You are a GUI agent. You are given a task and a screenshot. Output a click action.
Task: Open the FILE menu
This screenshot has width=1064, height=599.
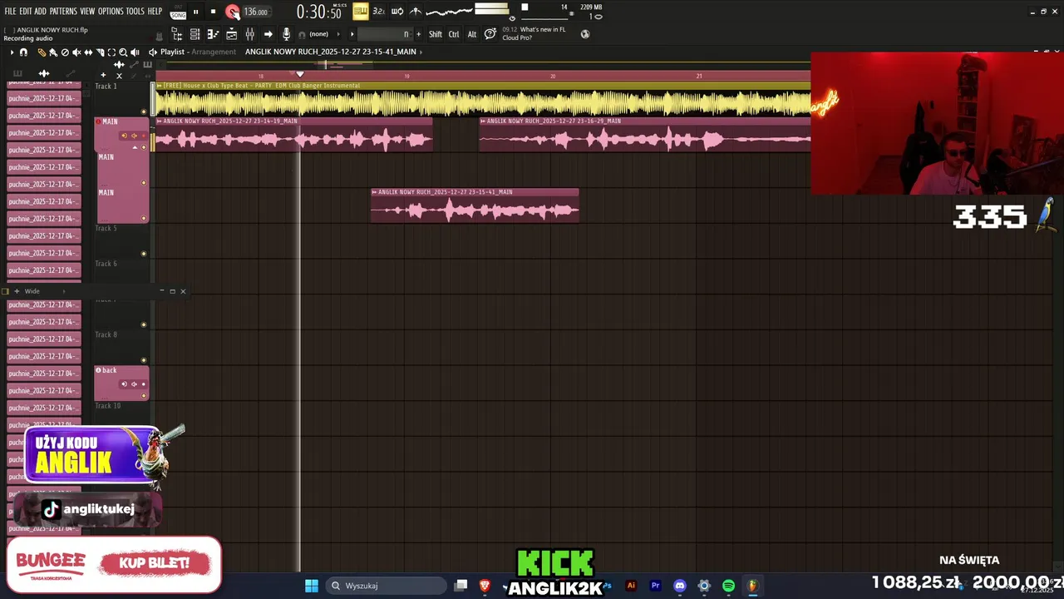coord(10,12)
